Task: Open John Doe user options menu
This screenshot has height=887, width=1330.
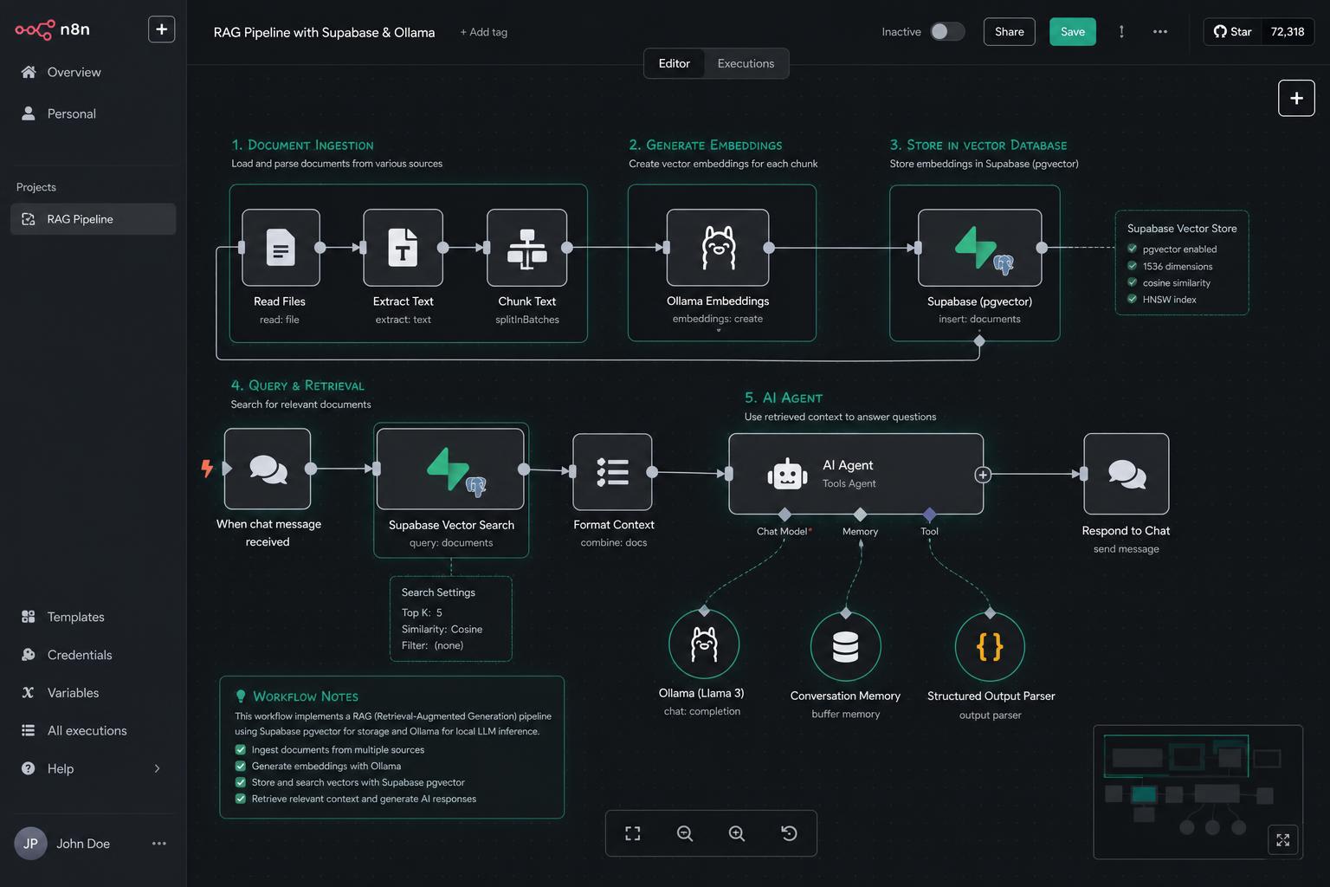Action: point(159,844)
